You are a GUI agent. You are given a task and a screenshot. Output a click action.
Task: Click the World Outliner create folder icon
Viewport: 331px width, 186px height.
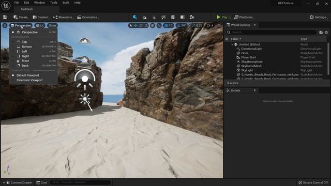pos(321,32)
